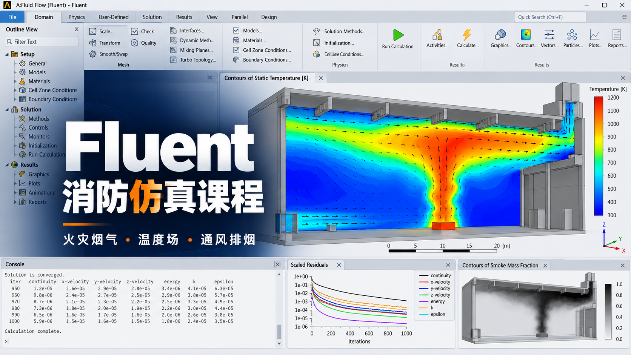The height and width of the screenshot is (355, 631).
Task: Open Solution Methods in the ribbon
Action: [x=339, y=31]
